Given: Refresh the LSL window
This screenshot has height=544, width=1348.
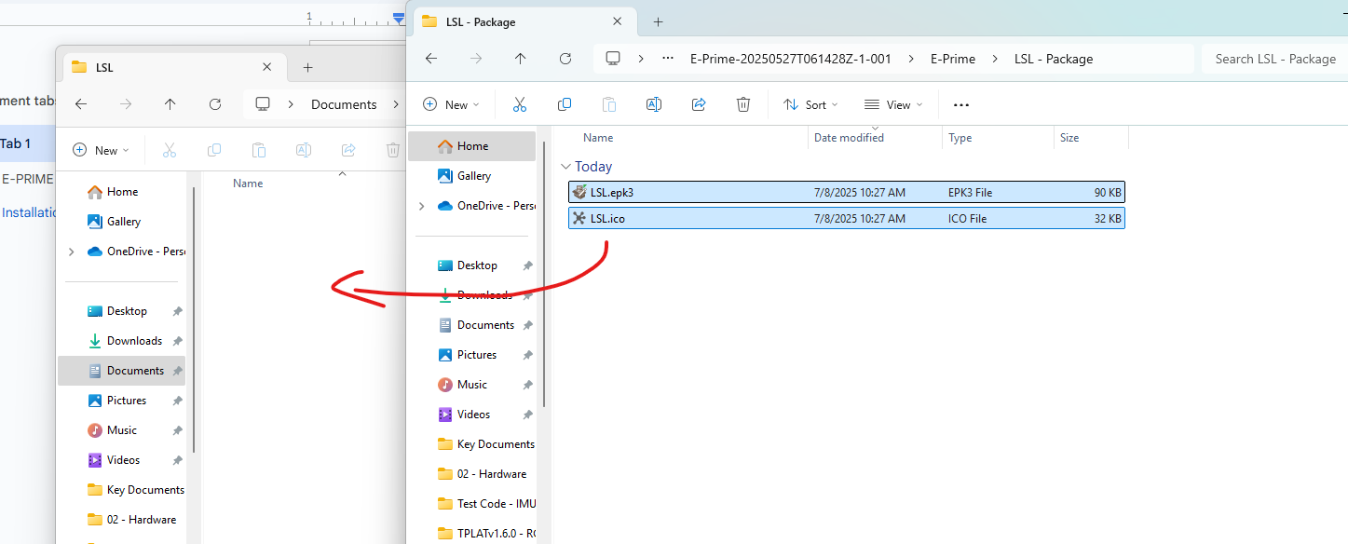Looking at the screenshot, I should tap(215, 104).
